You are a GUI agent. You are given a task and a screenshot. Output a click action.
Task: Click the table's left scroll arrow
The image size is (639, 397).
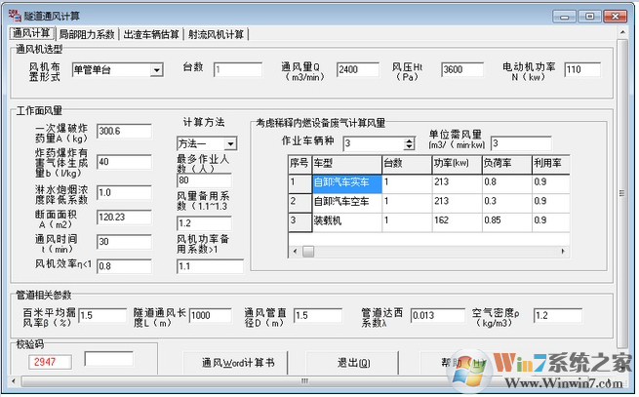[x=295, y=251]
